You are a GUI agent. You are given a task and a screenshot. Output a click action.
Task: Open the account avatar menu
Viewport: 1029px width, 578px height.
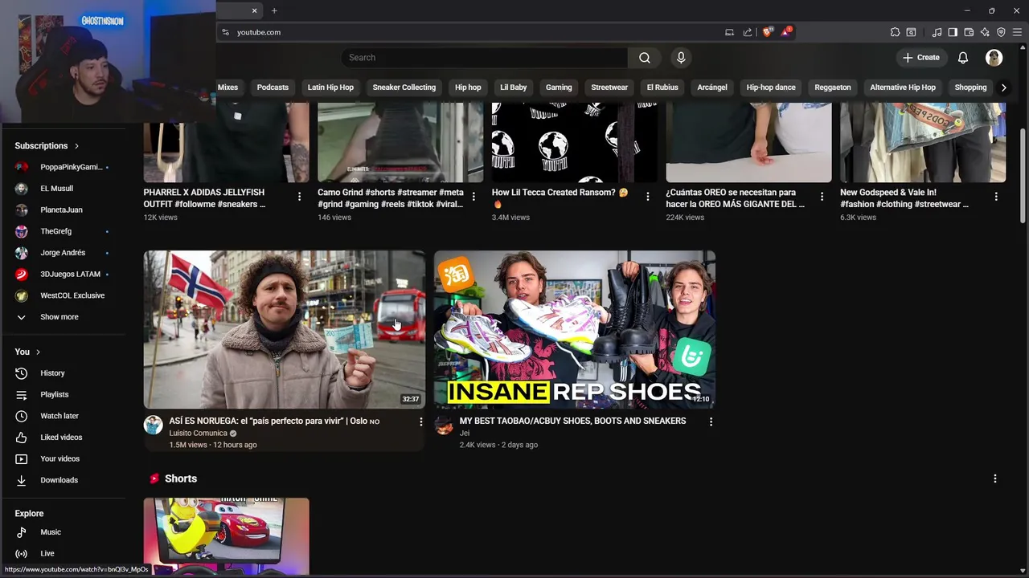pyautogui.click(x=994, y=58)
